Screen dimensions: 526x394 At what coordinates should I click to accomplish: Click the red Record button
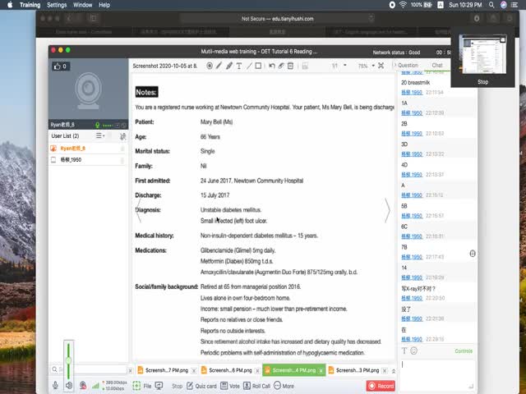(x=381, y=385)
